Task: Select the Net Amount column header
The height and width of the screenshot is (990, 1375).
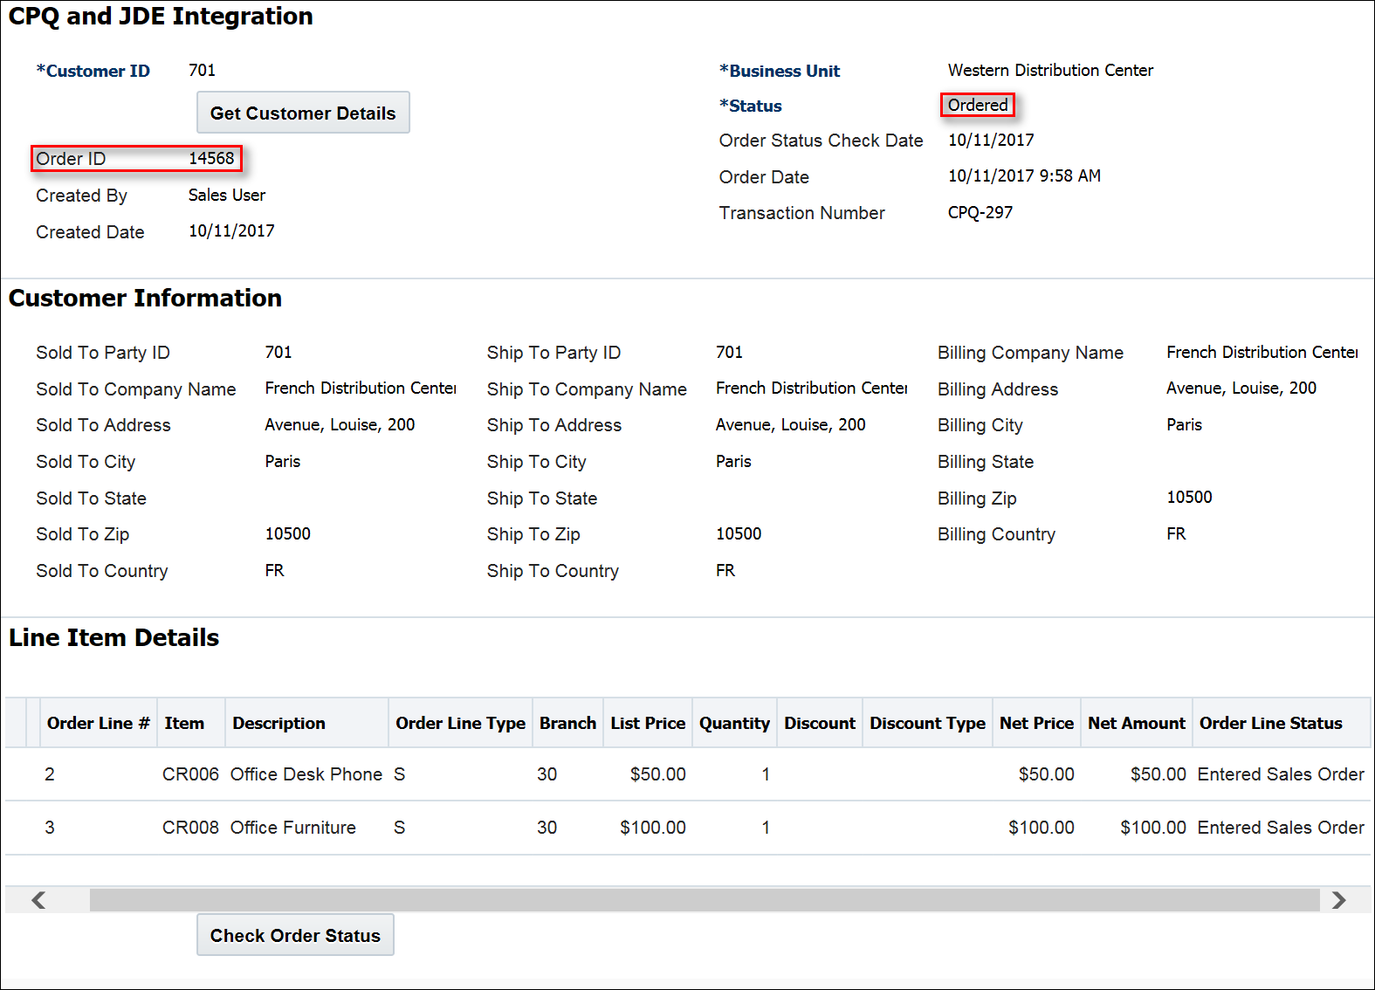Action: (x=1136, y=723)
